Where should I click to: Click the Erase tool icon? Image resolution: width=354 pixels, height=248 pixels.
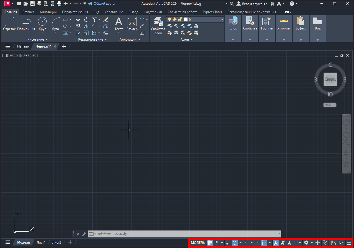click(x=106, y=19)
